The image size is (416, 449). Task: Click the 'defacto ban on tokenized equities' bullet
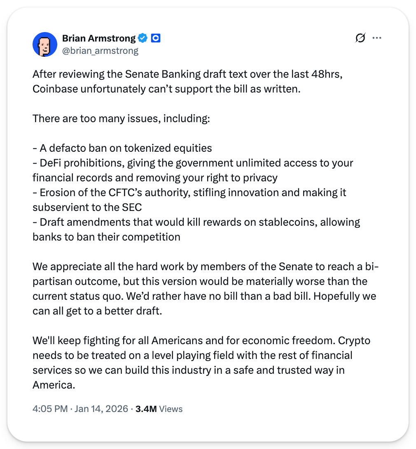pos(122,148)
